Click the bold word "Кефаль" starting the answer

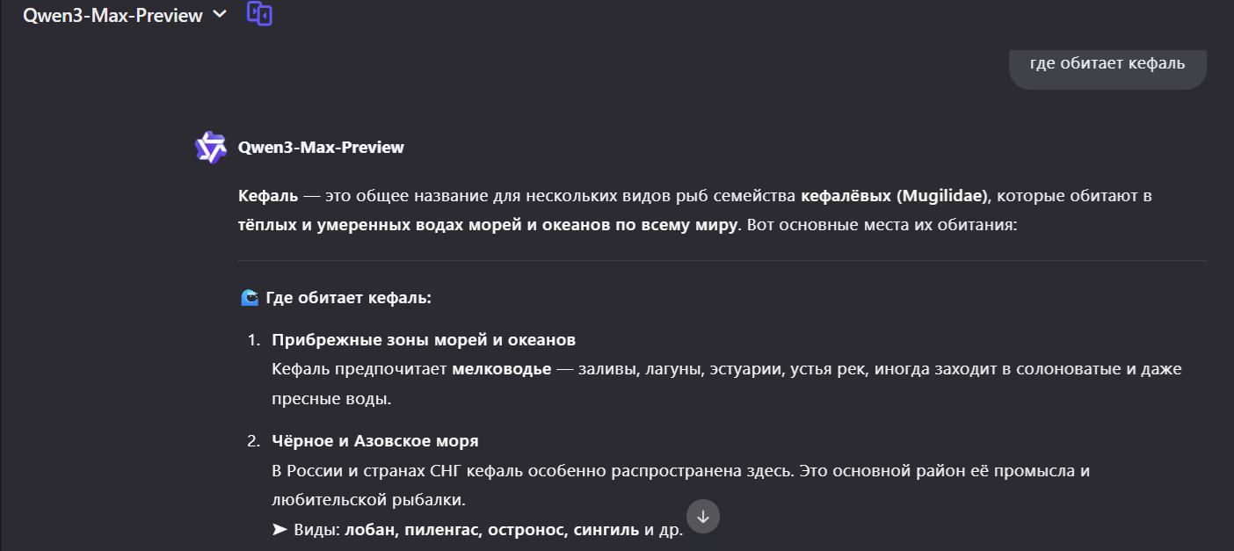[x=268, y=196]
